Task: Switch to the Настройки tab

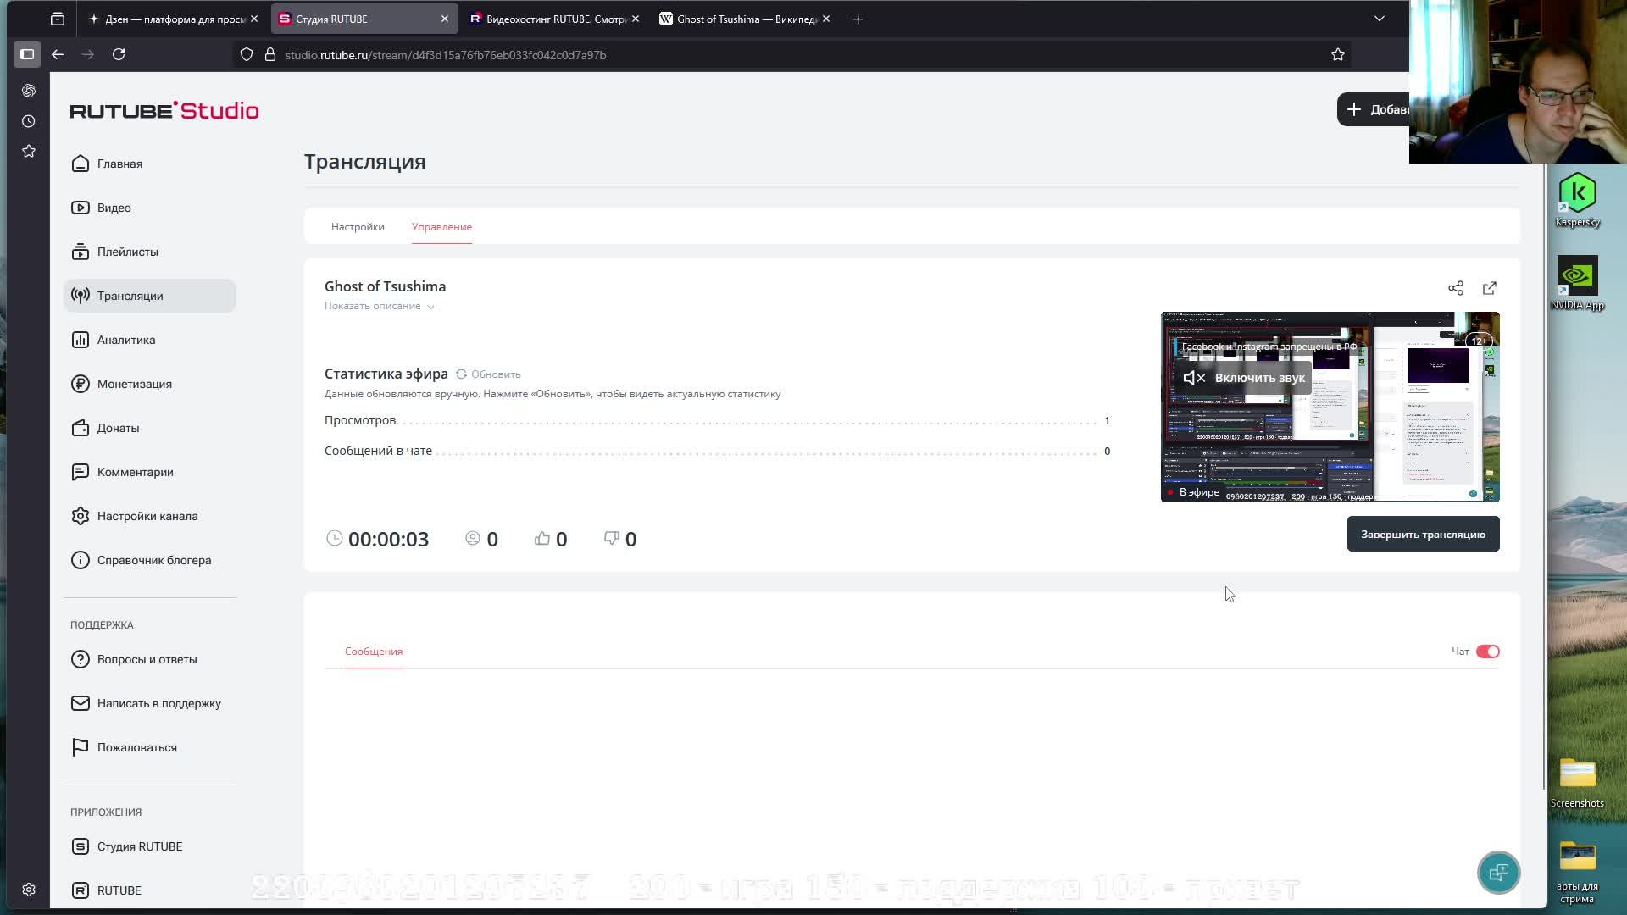Action: 358,227
